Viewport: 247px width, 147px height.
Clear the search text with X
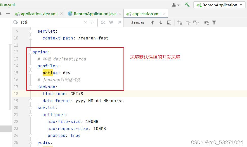point(85,22)
